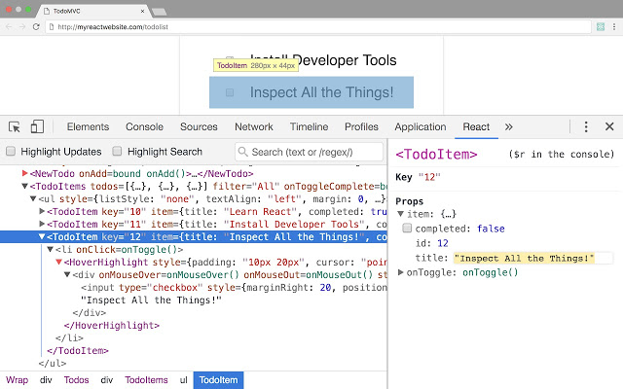623x389 pixels.
Task: Reload the page with the refresh icon
Action: (x=36, y=26)
